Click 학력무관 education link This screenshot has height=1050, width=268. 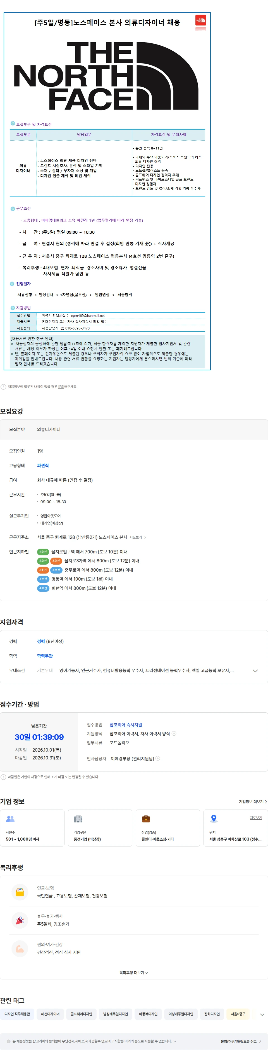tap(45, 656)
